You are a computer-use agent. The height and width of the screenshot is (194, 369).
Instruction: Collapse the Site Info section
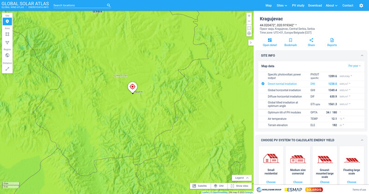(361, 55)
